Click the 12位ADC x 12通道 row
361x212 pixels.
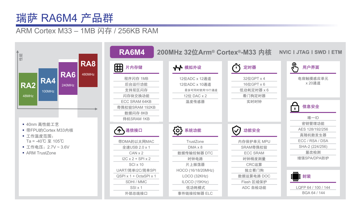click(195, 78)
